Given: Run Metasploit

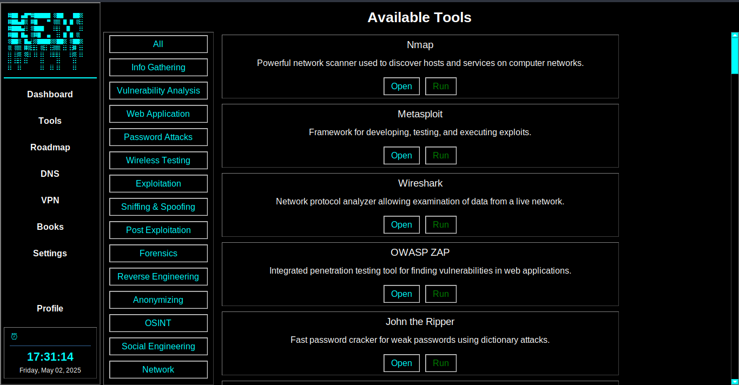Looking at the screenshot, I should click(x=441, y=156).
